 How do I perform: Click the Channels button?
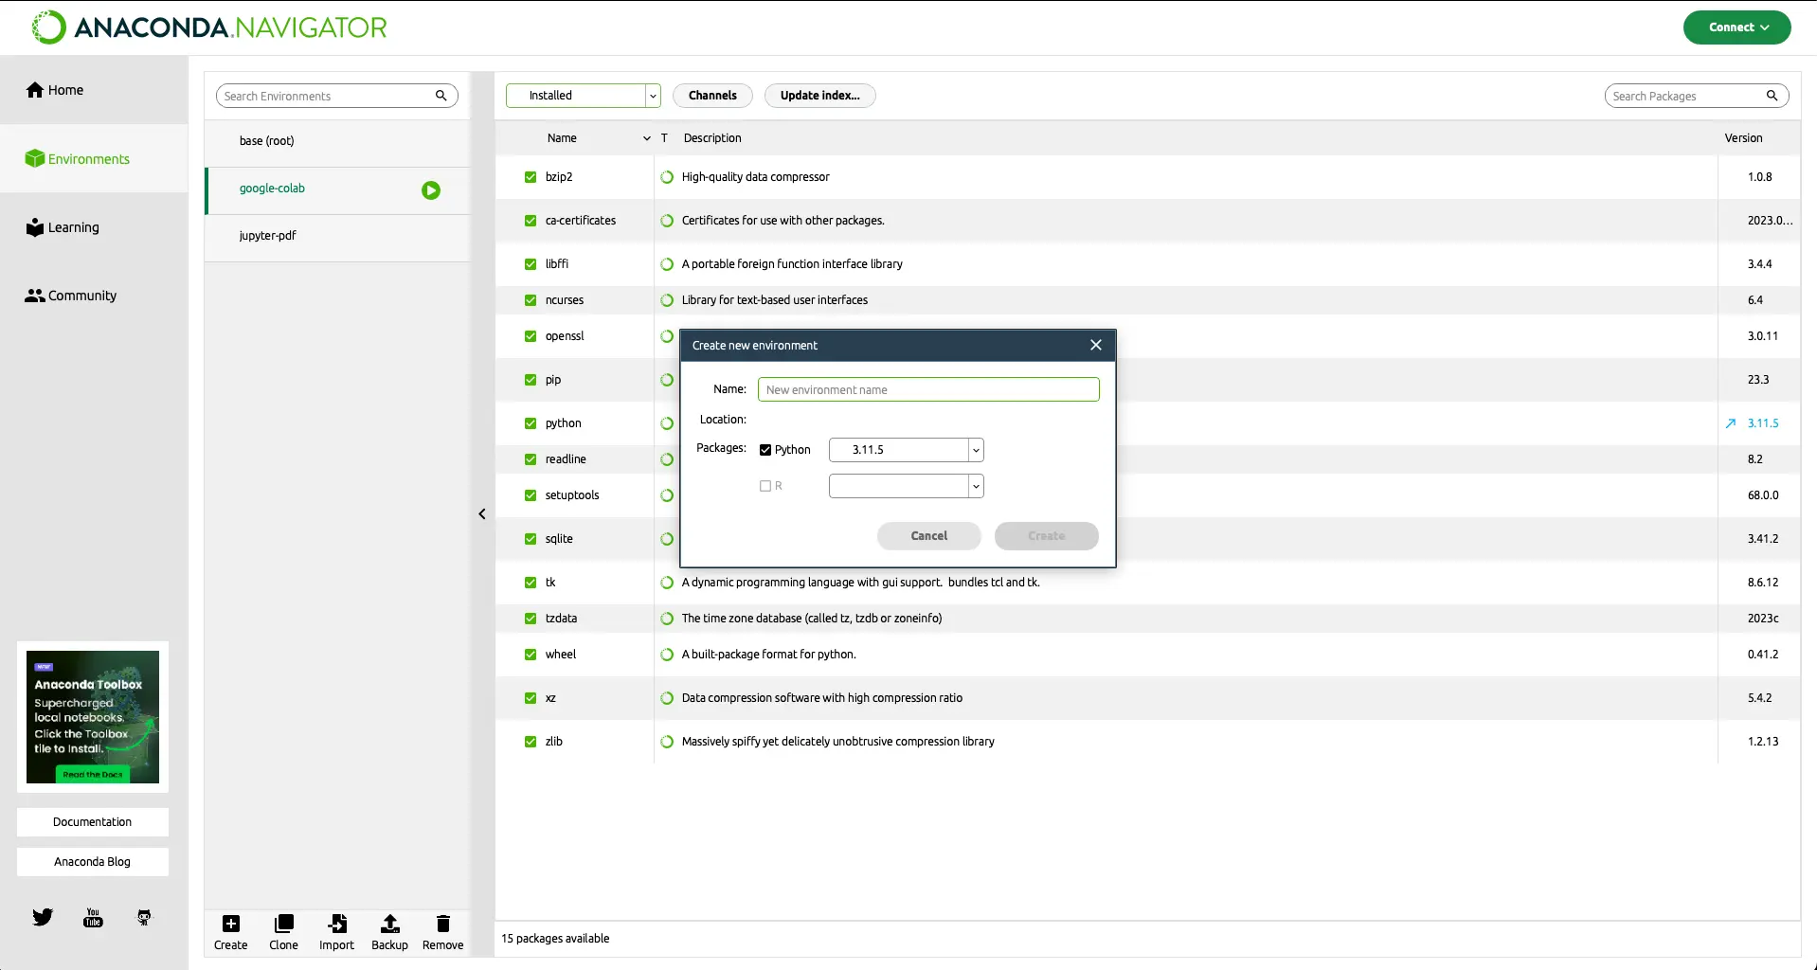coord(712,96)
